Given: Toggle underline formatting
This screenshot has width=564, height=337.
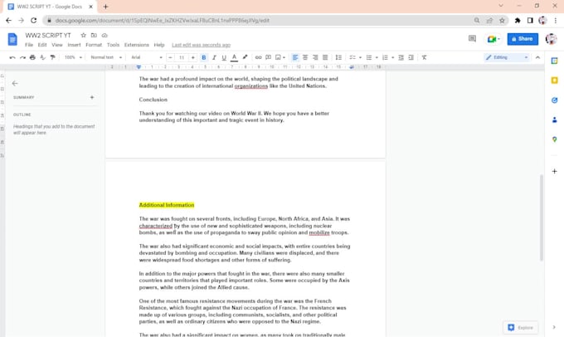Looking at the screenshot, I should click(224, 57).
